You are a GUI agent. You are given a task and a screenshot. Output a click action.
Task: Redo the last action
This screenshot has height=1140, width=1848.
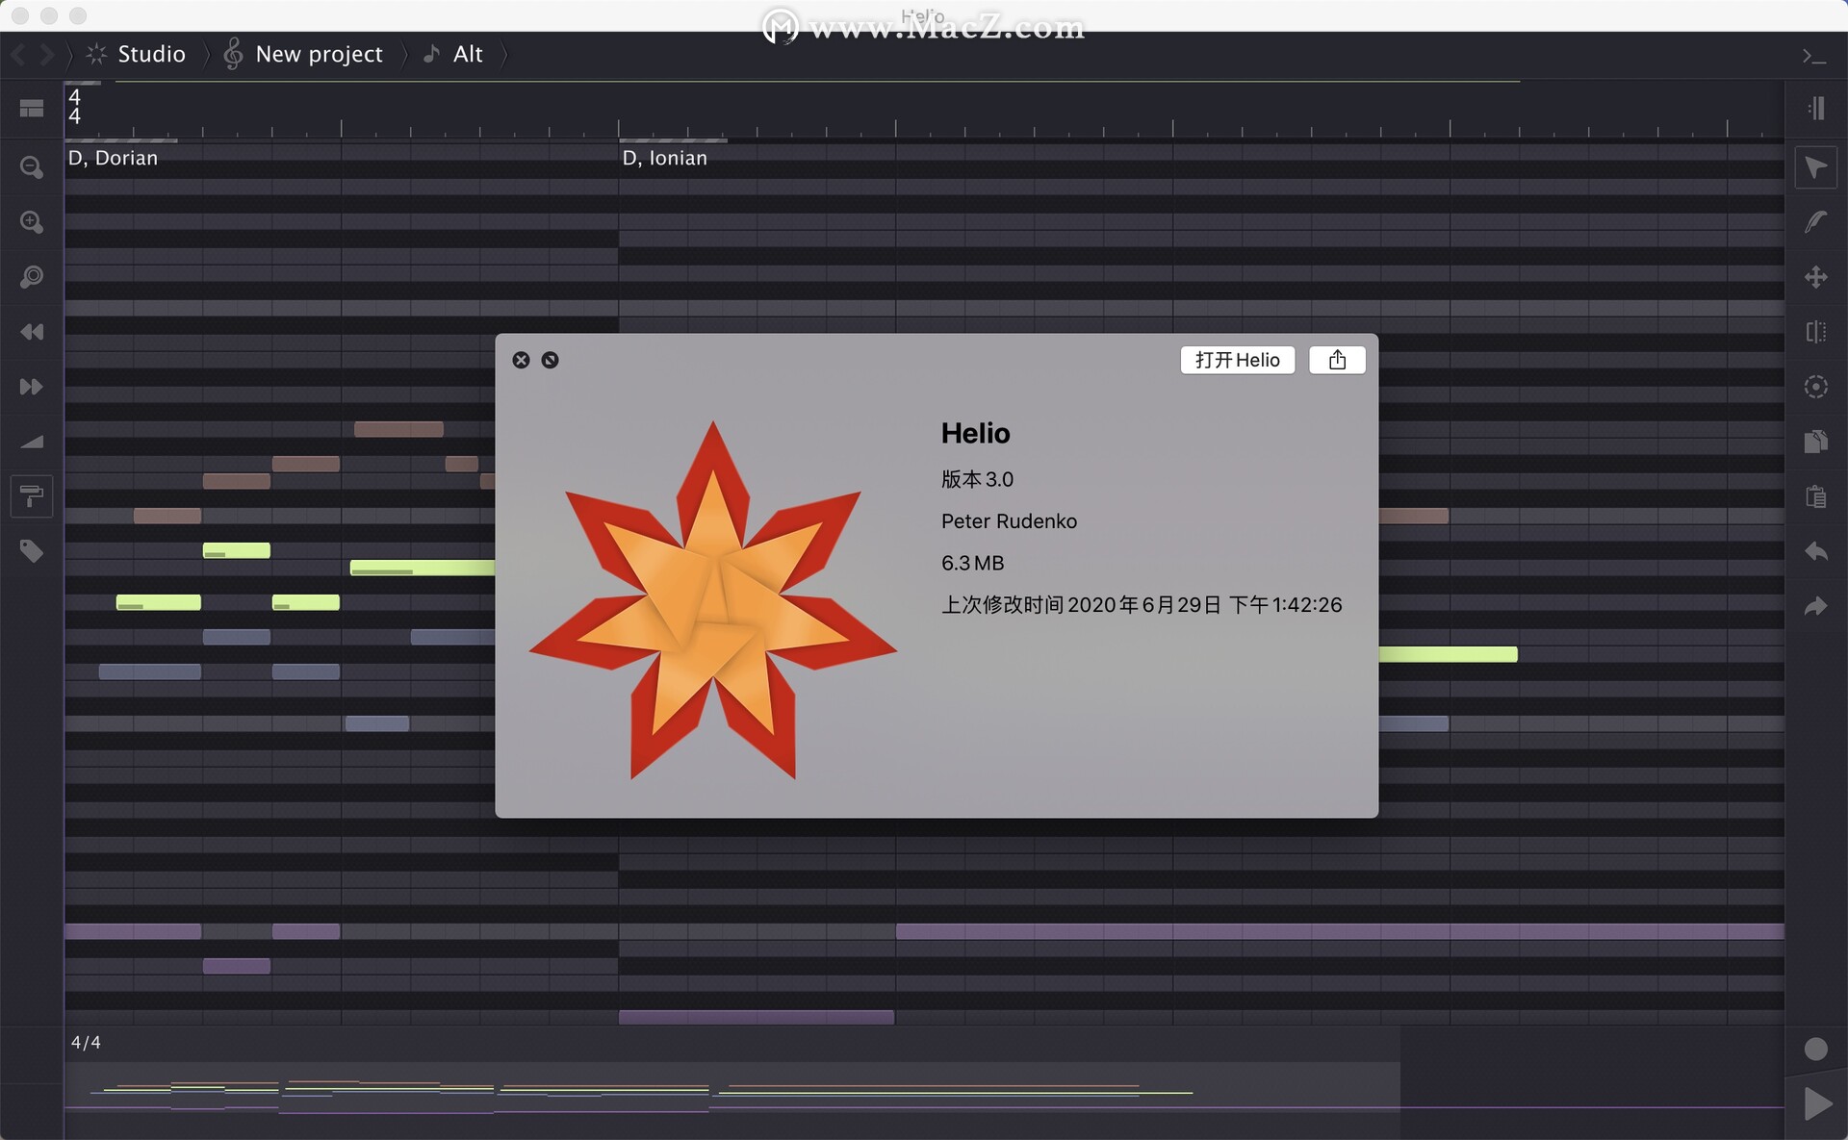(x=1816, y=606)
